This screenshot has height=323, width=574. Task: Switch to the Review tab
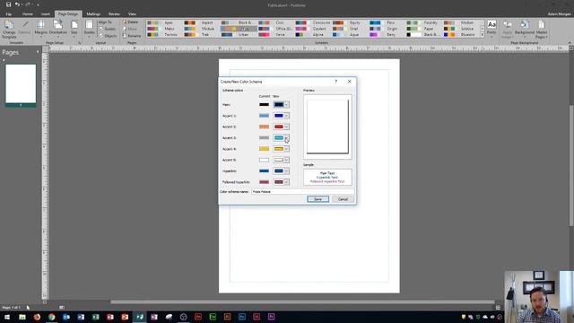[114, 14]
